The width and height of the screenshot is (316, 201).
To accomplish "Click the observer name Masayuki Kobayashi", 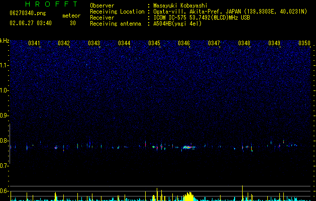I will pyautogui.click(x=180, y=6).
